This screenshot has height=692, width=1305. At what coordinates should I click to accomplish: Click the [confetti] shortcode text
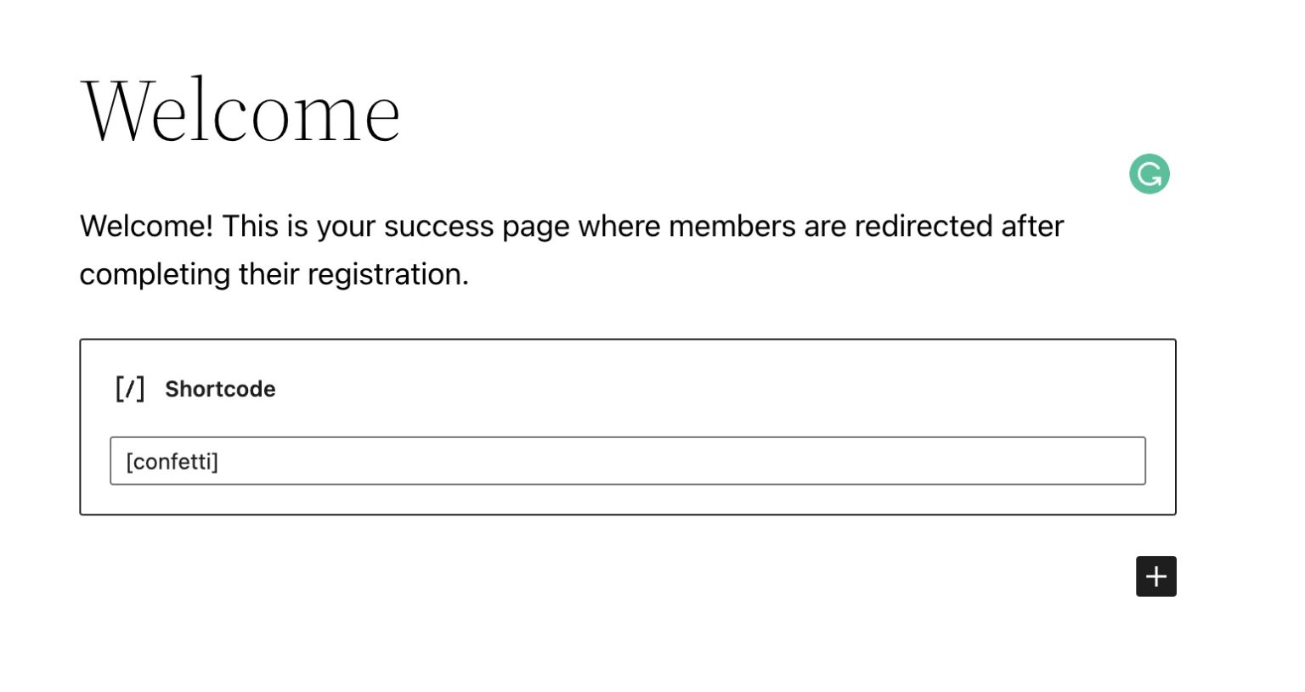[172, 461]
